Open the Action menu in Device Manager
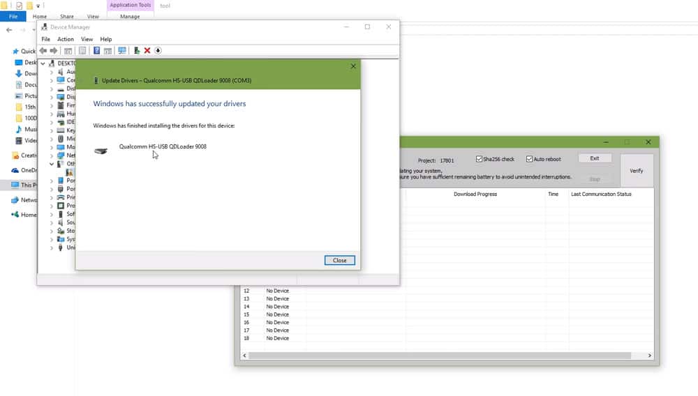Viewport: 698px width, 396px height. click(66, 39)
